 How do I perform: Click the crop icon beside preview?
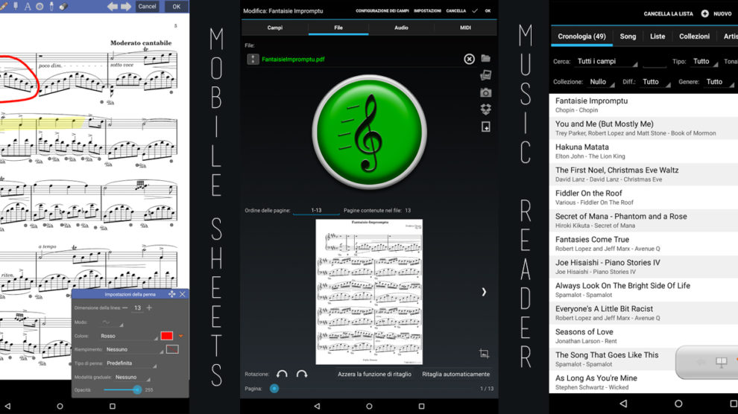pyautogui.click(x=484, y=354)
